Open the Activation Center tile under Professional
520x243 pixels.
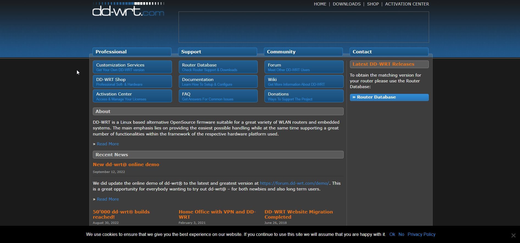132,96
